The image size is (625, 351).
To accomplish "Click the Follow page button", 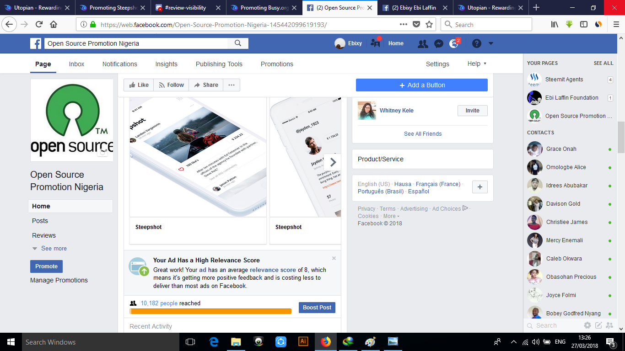I will click(x=171, y=85).
